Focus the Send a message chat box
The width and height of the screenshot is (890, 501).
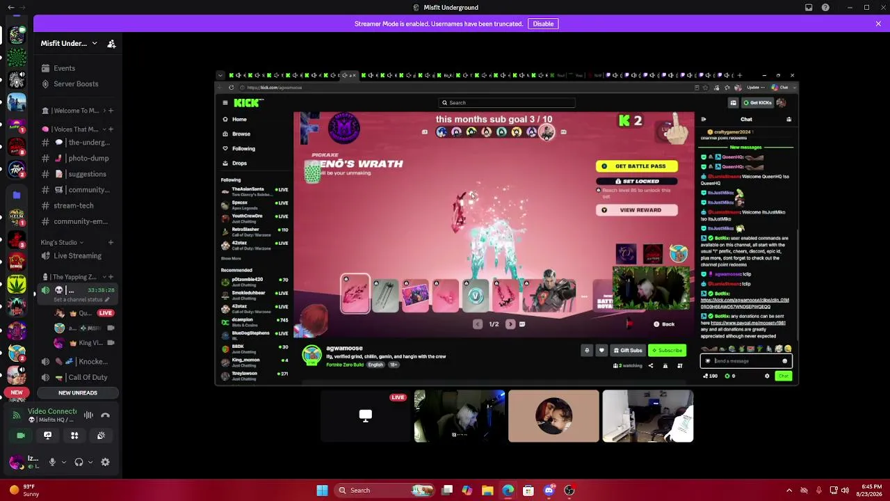pos(746,361)
